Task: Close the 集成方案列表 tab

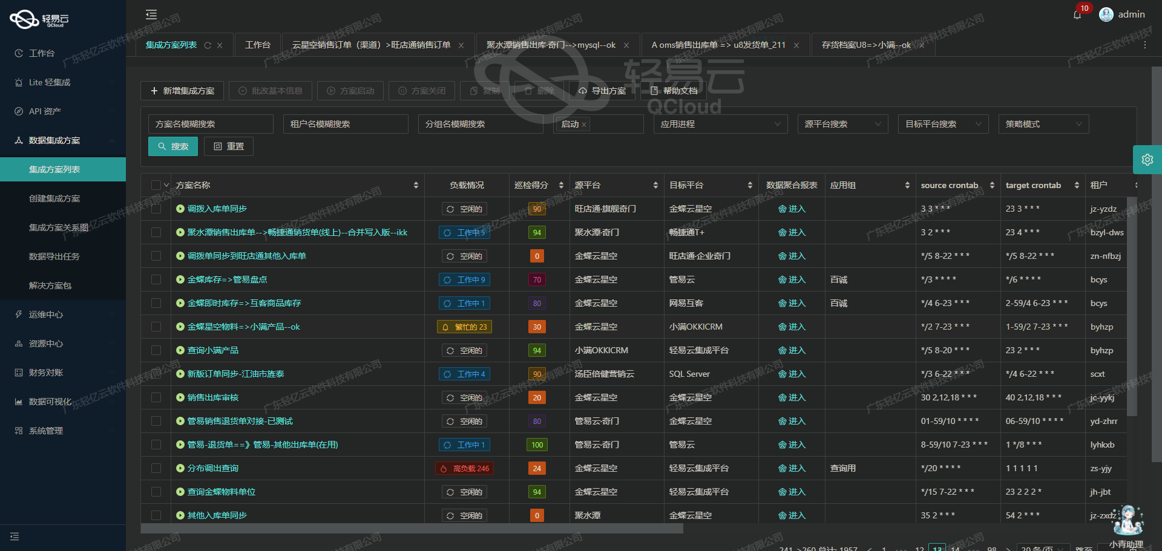Action: [220, 45]
